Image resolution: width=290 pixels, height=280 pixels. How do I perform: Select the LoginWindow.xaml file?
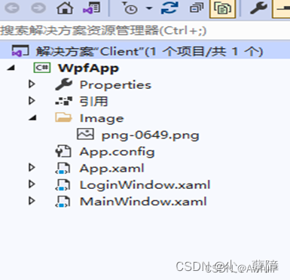pyautogui.click(x=145, y=185)
